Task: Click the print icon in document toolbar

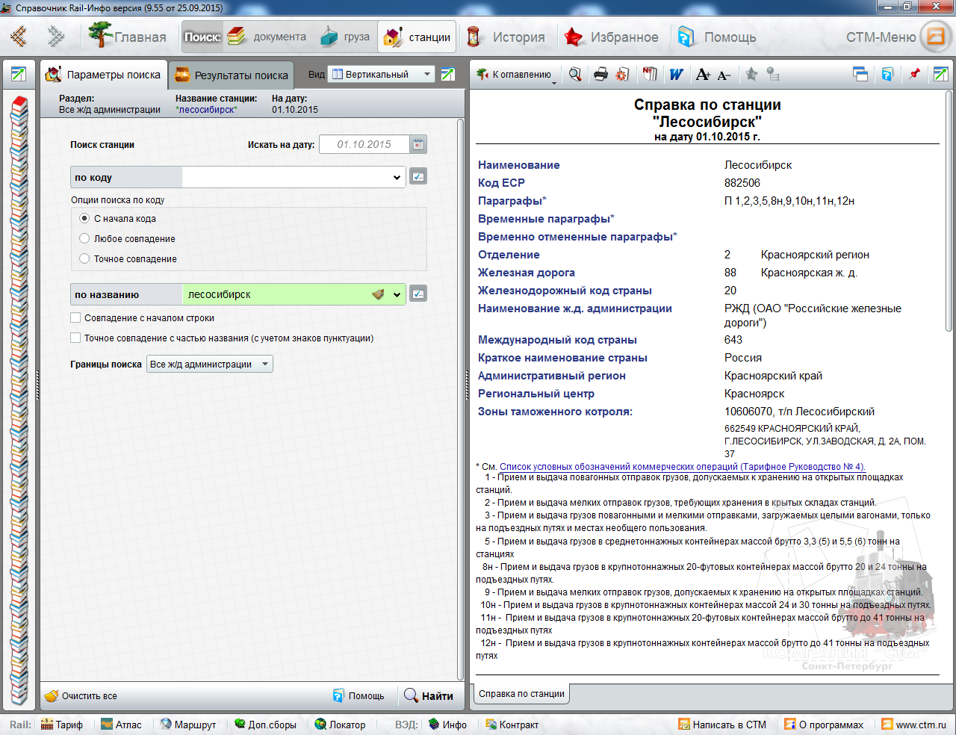Action: click(600, 74)
